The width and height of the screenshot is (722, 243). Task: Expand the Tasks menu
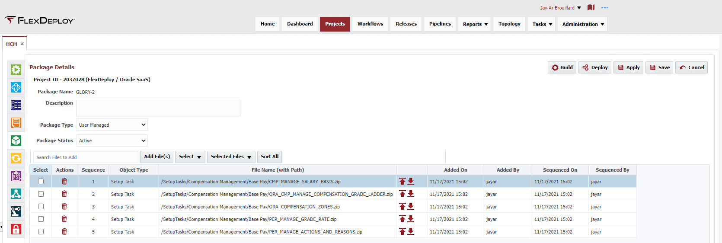click(542, 24)
